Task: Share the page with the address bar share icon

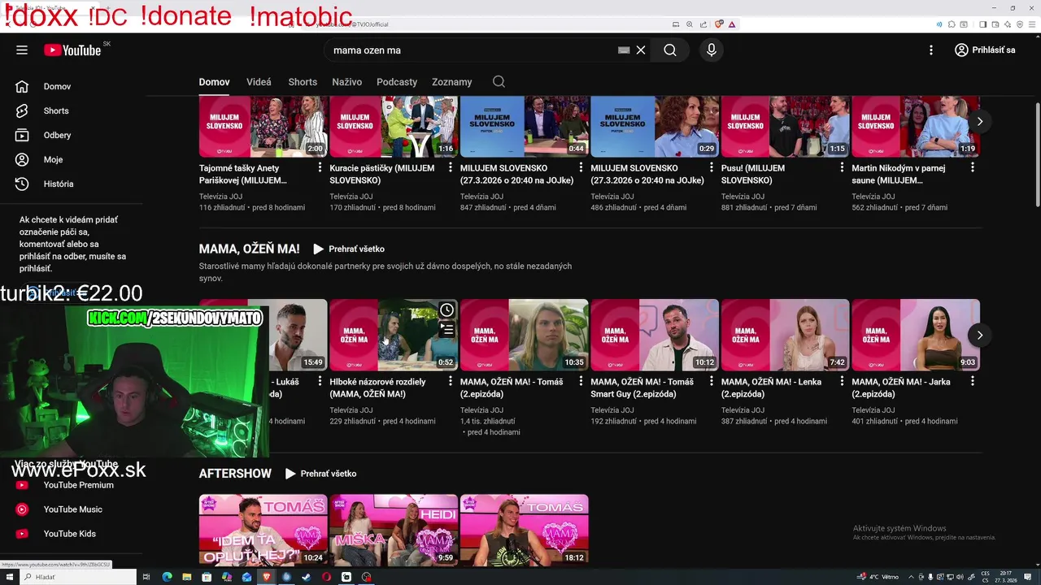Action: click(x=703, y=24)
